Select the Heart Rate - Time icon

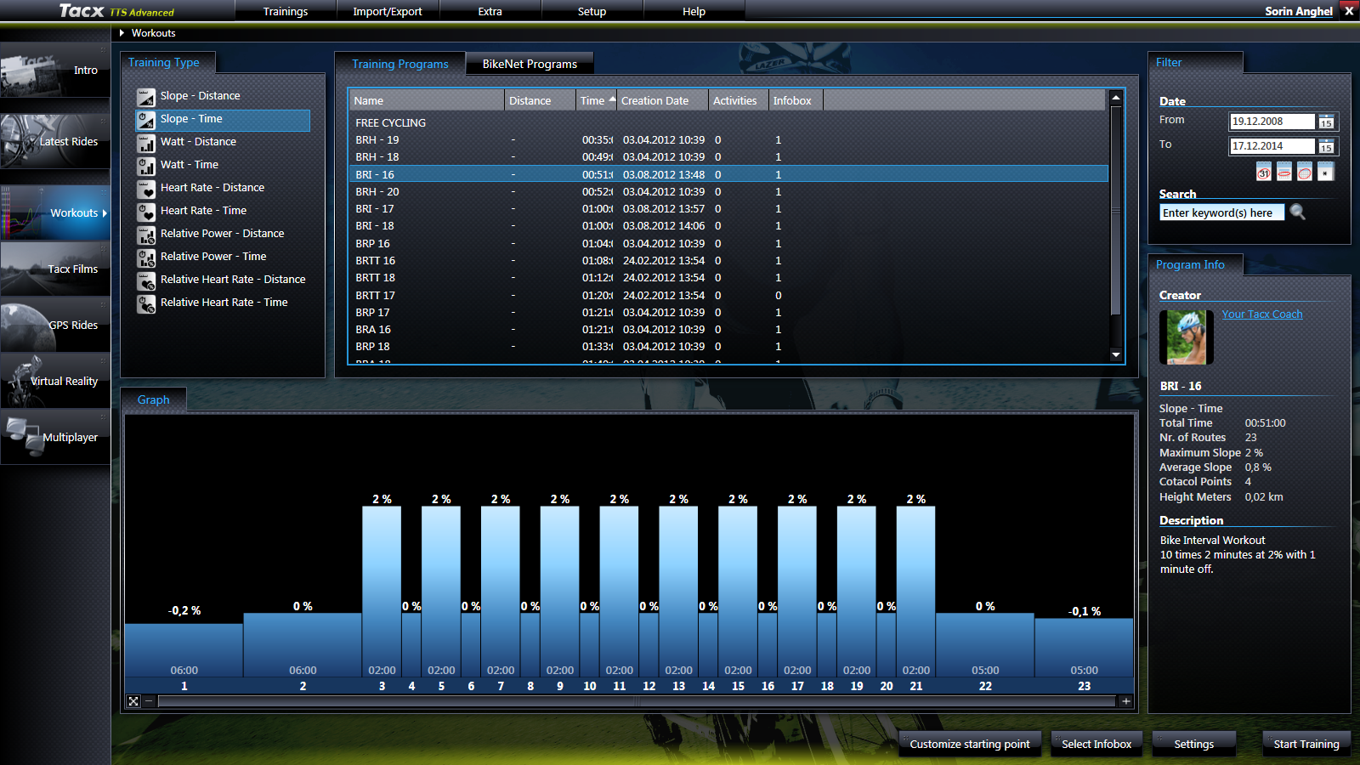point(146,212)
